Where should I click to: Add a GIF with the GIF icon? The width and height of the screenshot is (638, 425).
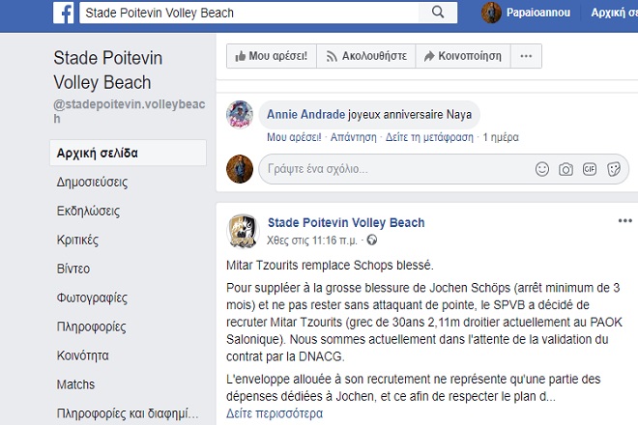tap(589, 169)
